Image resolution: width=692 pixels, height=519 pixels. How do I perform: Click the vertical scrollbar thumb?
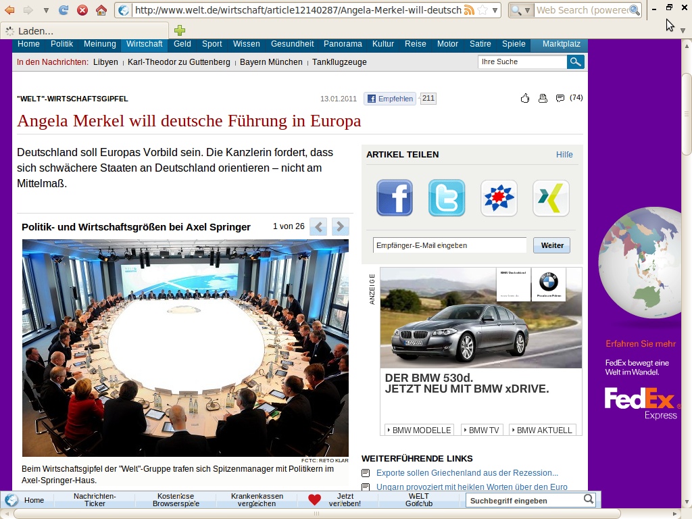coord(687,115)
